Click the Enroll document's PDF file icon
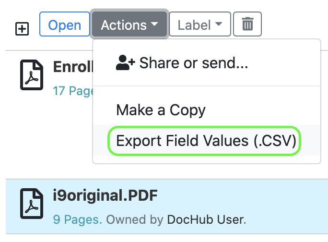The width and height of the screenshot is (328, 242). click(32, 75)
